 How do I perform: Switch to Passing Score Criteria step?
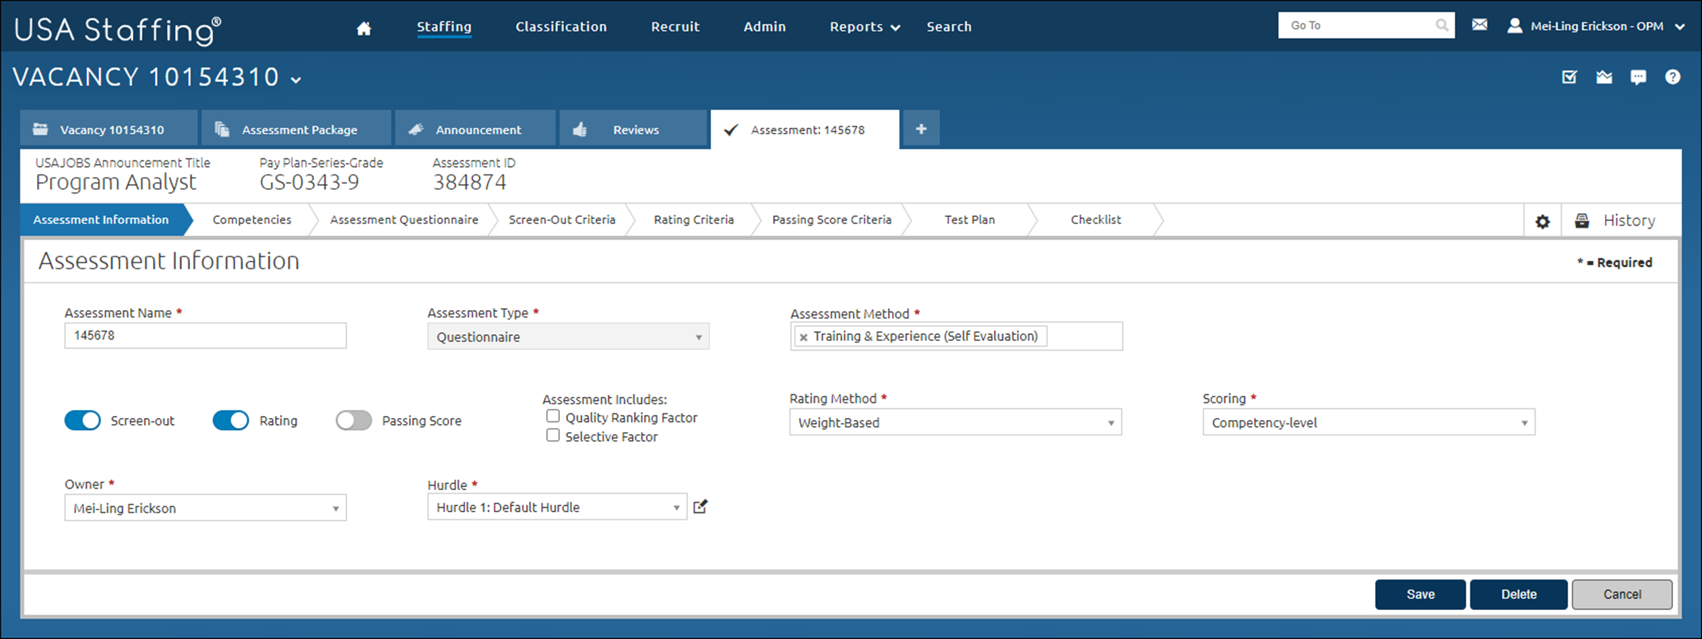pos(831,220)
